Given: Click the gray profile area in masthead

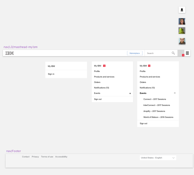Looking at the screenshot, I should [x=181, y=53].
